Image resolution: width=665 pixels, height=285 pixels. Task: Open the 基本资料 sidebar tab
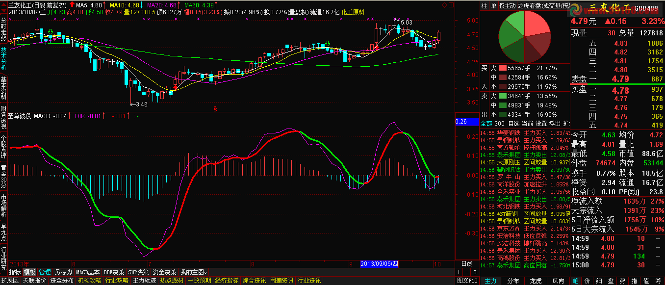coord(4,88)
